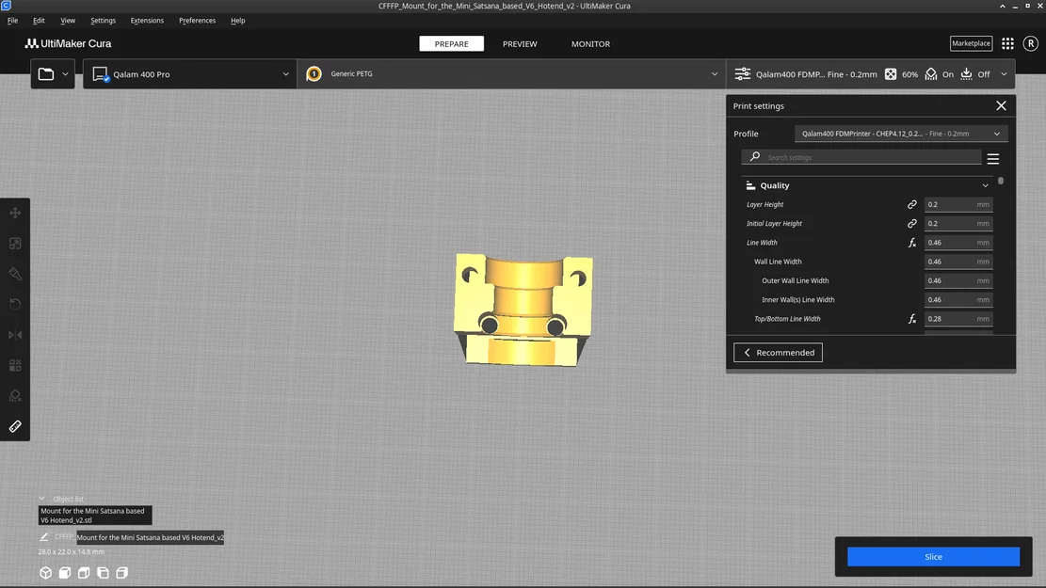Click the adhesion Off icon
The image size is (1046, 588).
pyautogui.click(x=966, y=74)
